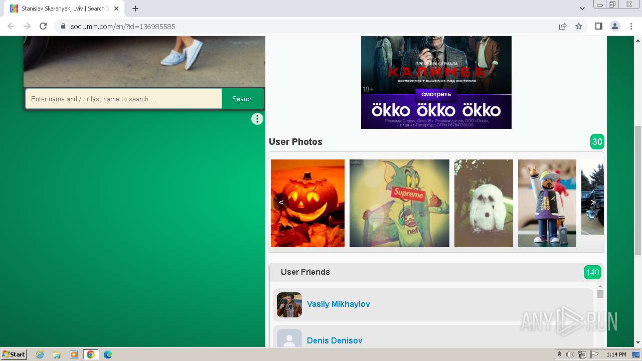Click the friends list scrollbar thumb
Screen dimensions: 642x361
click(600, 294)
